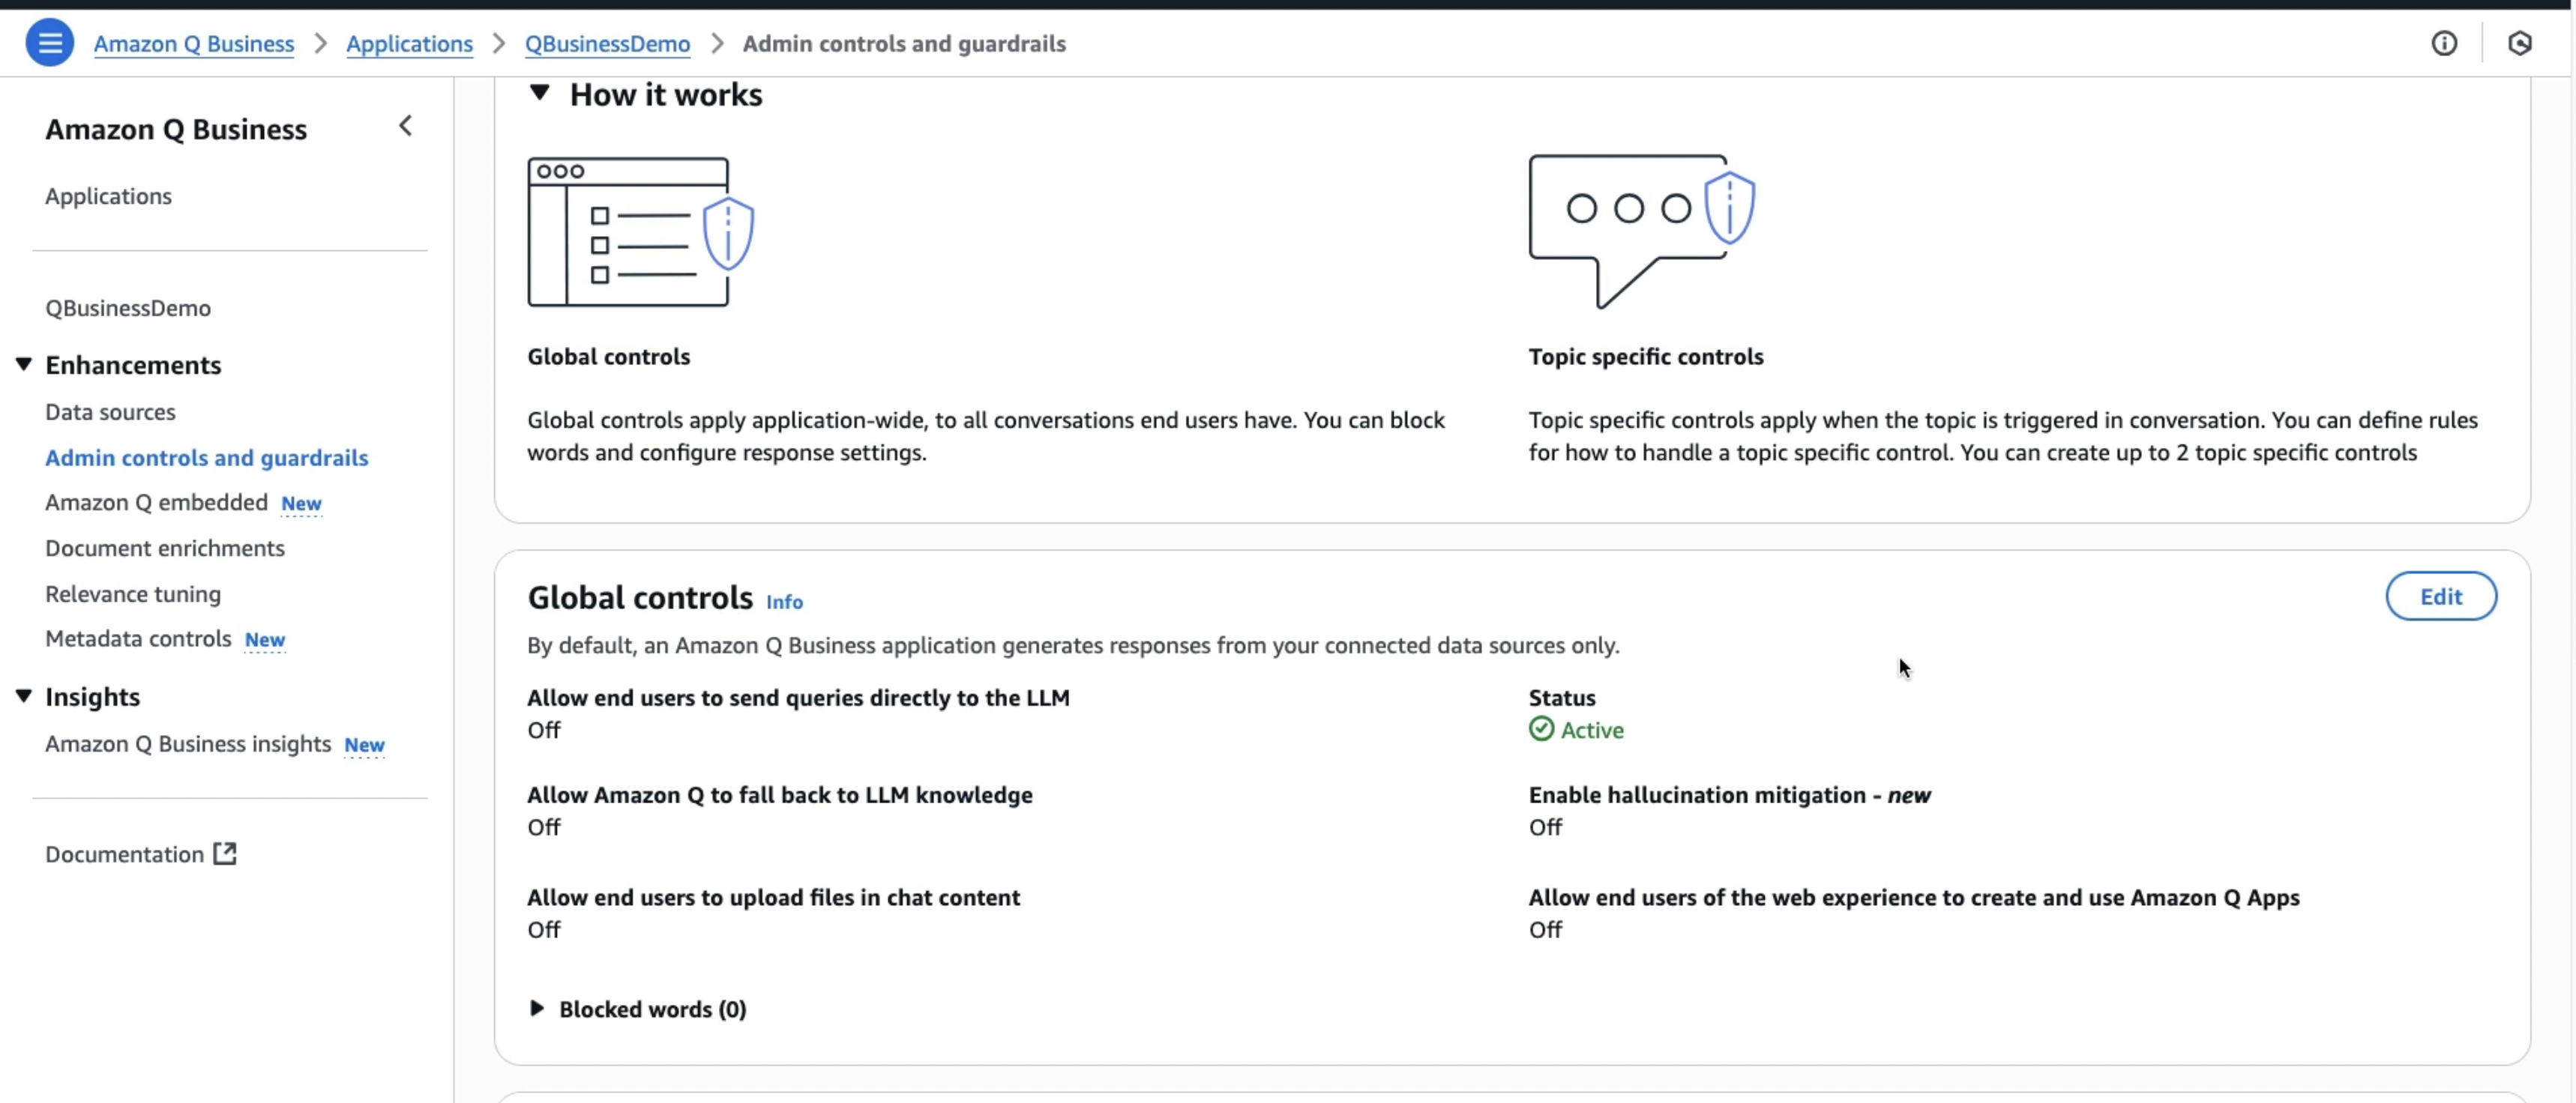Go to Document enrichments page
The width and height of the screenshot is (2576, 1103).
coord(165,548)
